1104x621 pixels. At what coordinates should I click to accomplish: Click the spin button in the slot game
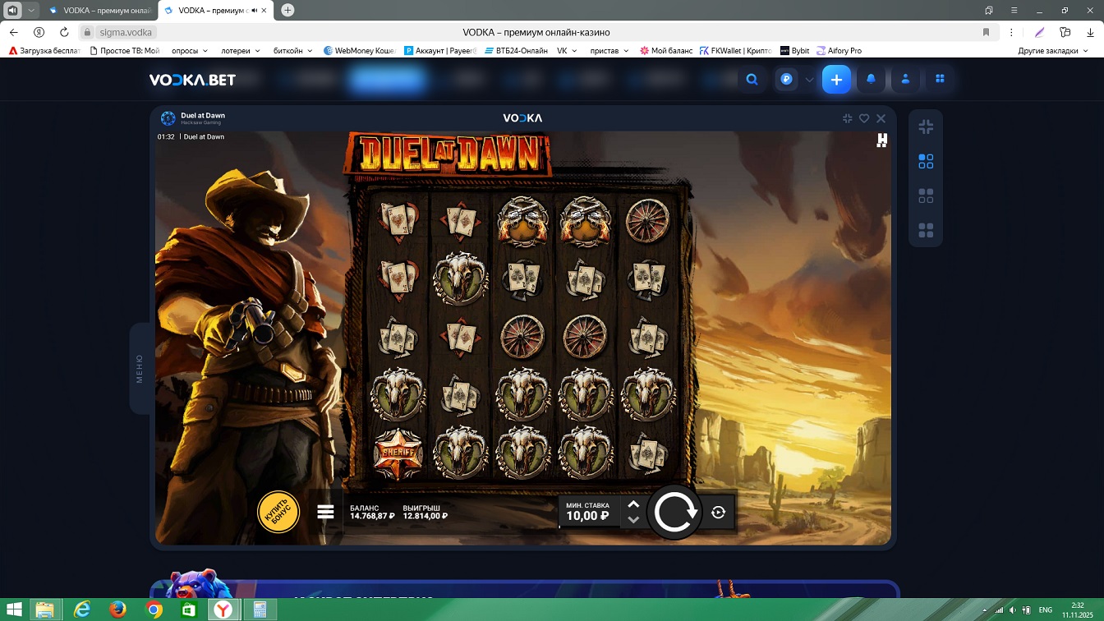click(x=674, y=513)
